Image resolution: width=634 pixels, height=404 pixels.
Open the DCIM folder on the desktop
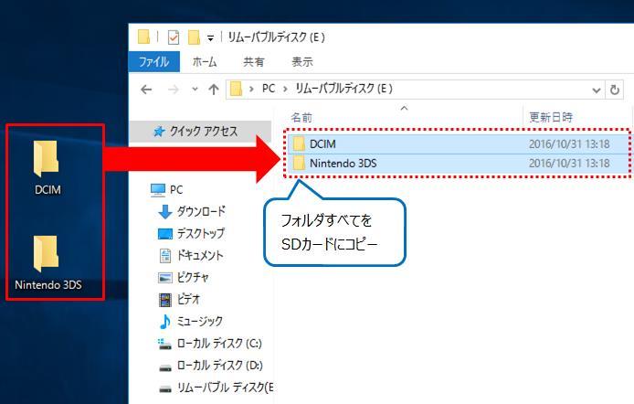[x=46, y=160]
